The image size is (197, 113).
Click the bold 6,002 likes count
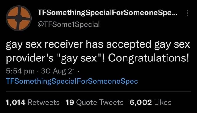pos(141,102)
